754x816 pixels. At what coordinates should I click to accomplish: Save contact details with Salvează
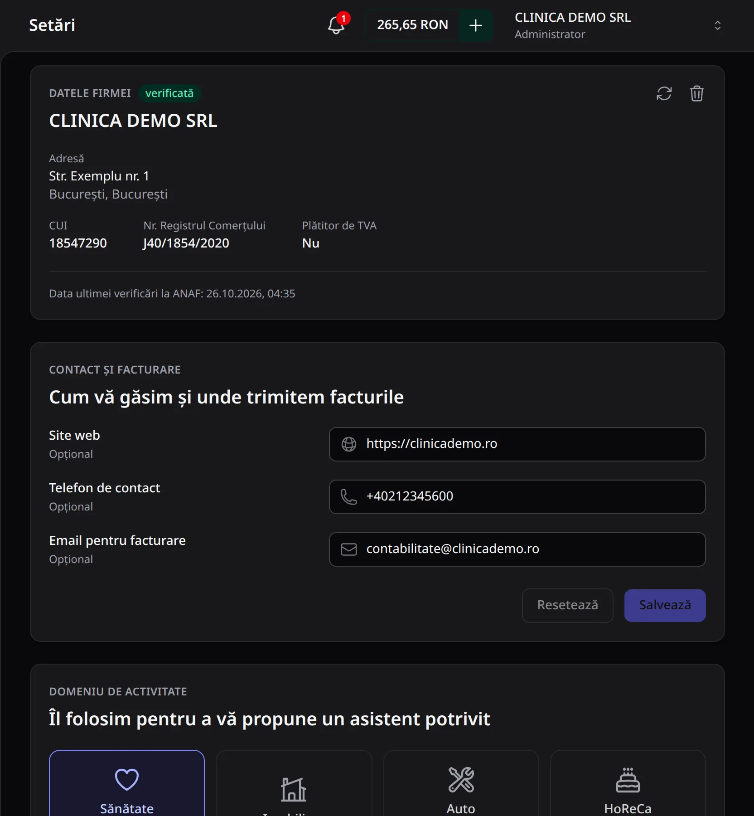[x=665, y=606]
